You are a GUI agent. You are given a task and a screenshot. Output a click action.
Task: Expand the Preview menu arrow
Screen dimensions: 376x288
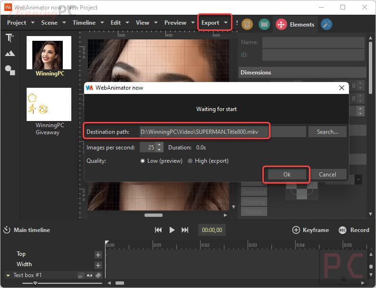click(193, 22)
